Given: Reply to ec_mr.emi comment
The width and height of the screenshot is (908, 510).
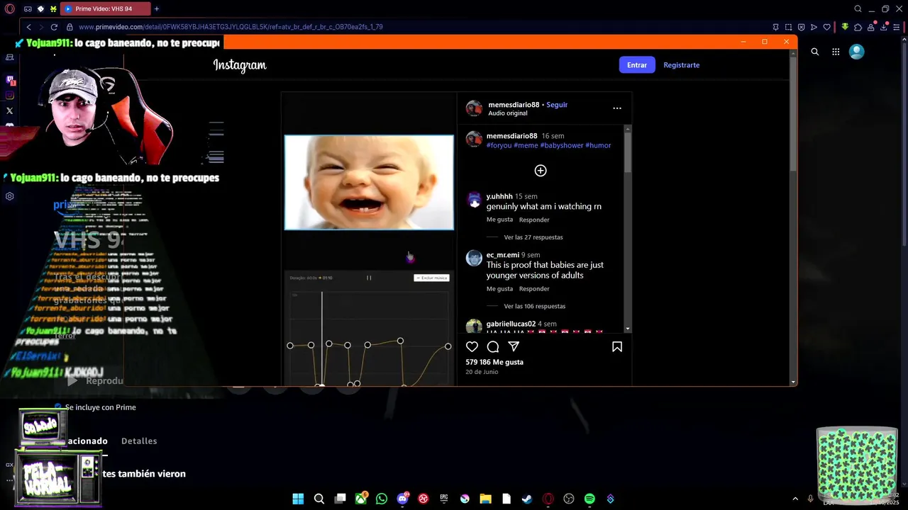Looking at the screenshot, I should click(534, 289).
